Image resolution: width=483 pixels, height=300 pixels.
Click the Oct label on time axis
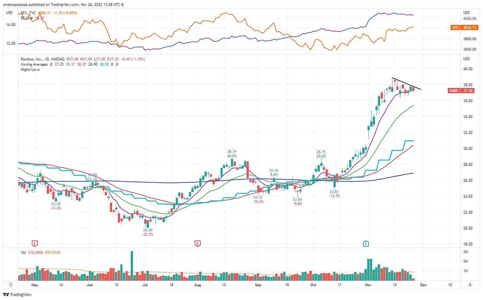(x=313, y=285)
